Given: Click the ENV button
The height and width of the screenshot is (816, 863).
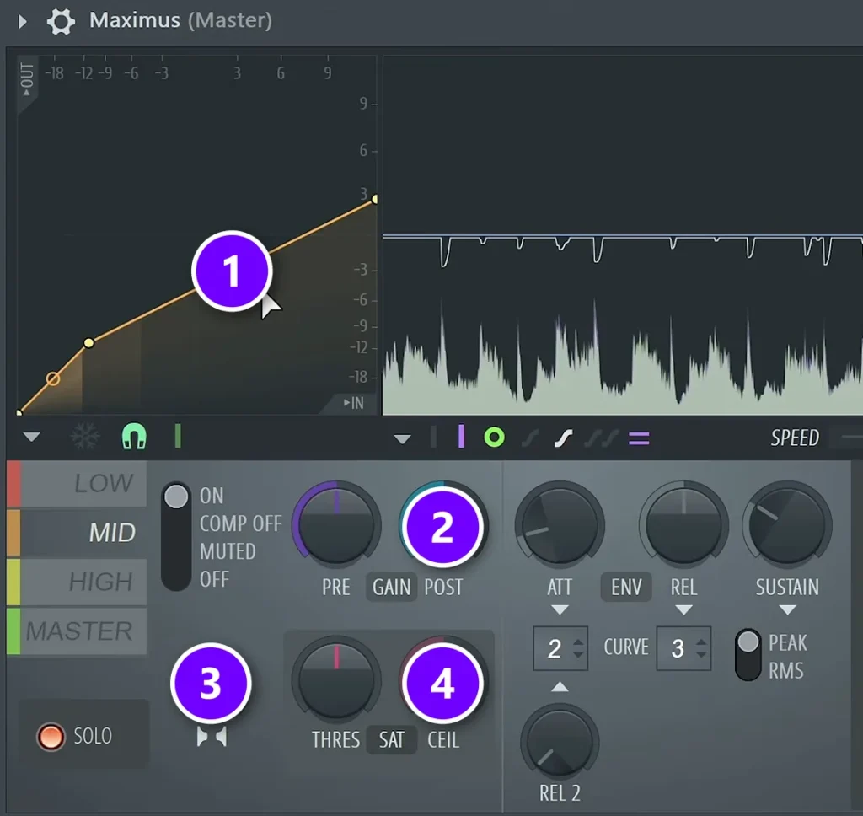Looking at the screenshot, I should click(626, 588).
